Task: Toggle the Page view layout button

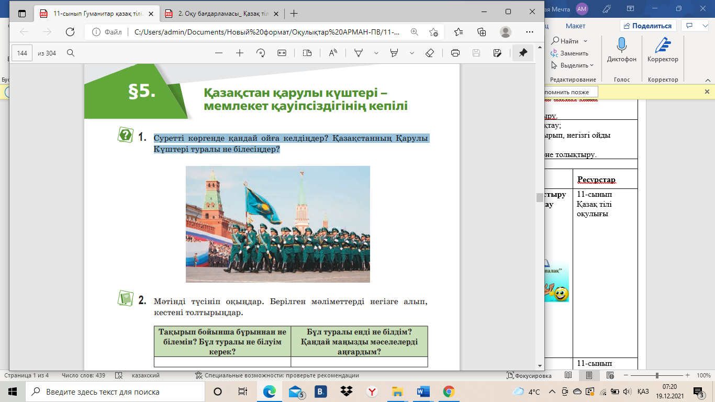Action: 307,53
